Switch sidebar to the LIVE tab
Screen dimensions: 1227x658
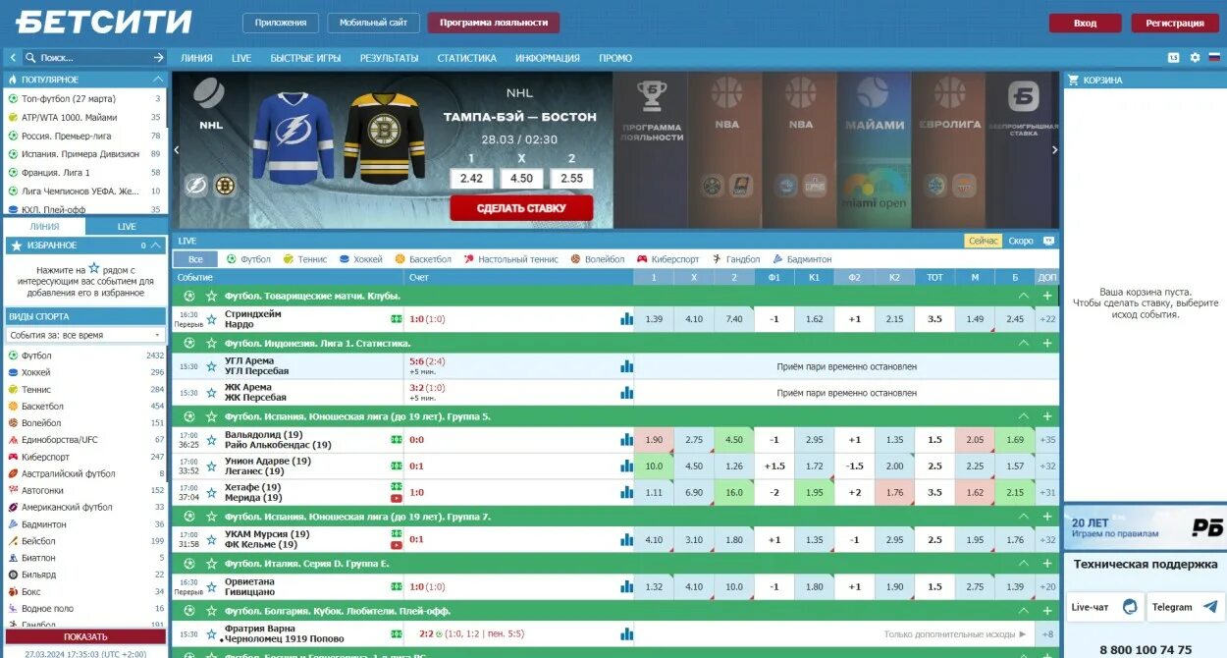coord(127,226)
